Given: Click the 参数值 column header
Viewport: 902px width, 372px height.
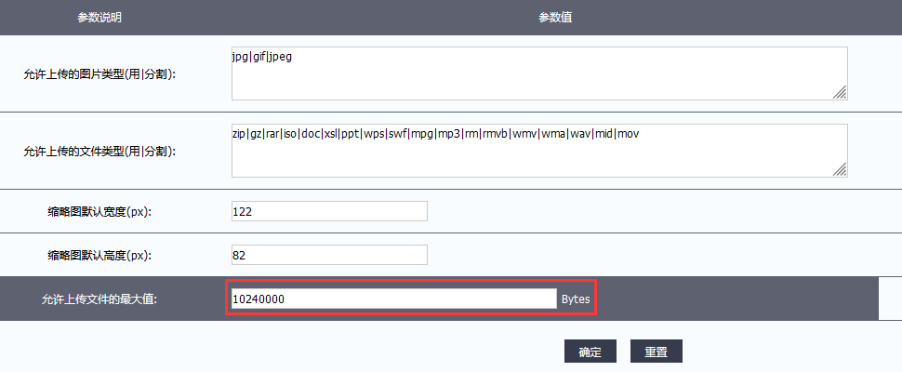Looking at the screenshot, I should pyautogui.click(x=554, y=18).
